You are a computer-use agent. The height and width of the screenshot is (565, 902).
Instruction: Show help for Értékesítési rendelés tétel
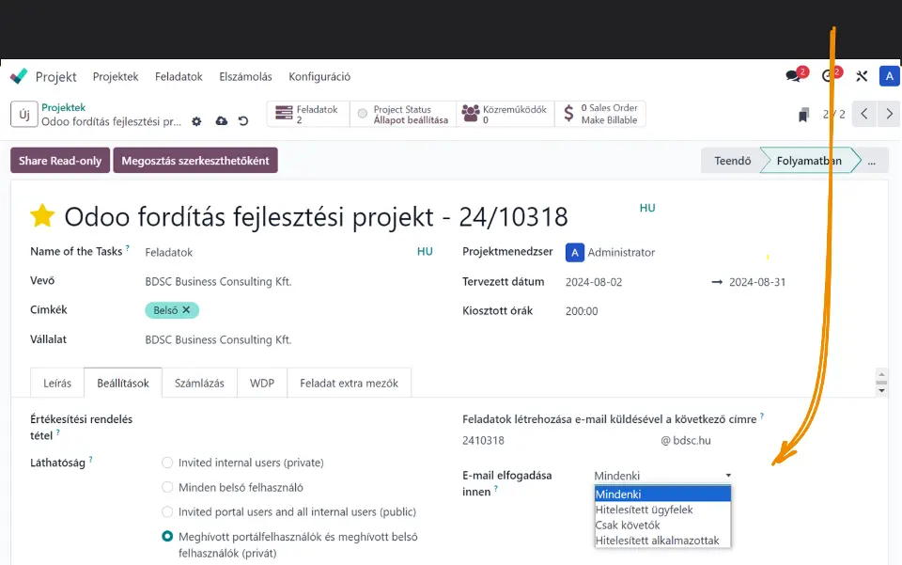(58, 432)
